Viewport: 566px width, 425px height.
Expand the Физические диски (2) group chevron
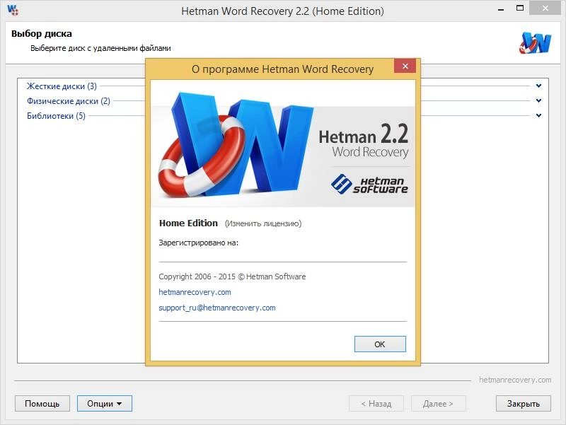pyautogui.click(x=538, y=100)
